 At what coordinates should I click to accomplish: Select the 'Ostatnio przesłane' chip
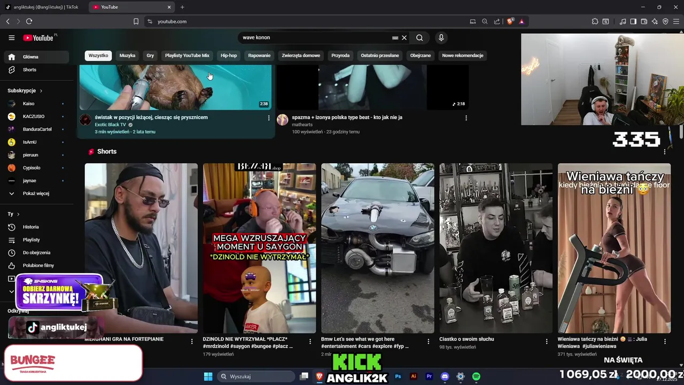380,55
